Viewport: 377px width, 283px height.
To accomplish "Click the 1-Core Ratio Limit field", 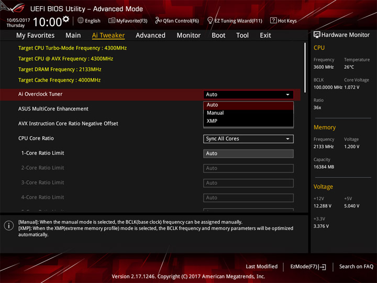I will (x=248, y=154).
